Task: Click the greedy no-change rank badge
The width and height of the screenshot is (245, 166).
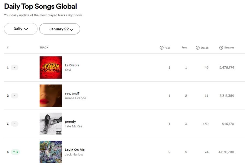Action: click(14, 124)
